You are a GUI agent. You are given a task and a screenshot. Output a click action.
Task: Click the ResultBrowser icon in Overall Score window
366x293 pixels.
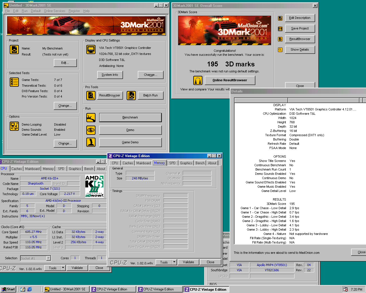click(280, 39)
